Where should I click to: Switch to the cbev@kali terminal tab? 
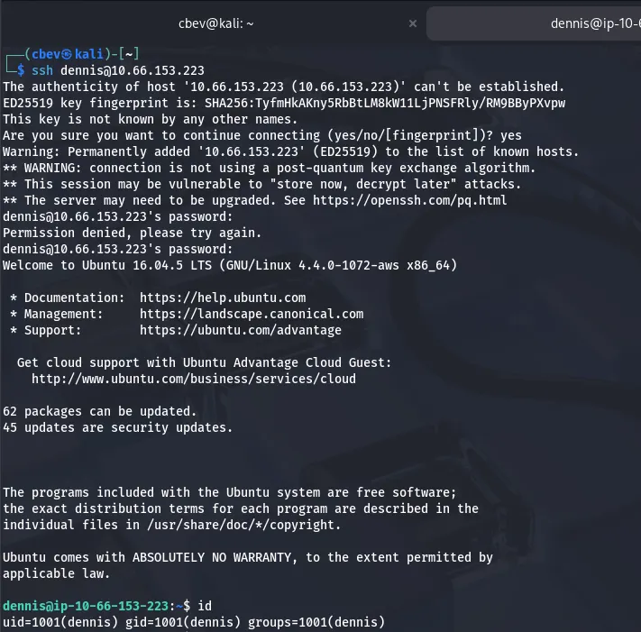[x=212, y=24]
